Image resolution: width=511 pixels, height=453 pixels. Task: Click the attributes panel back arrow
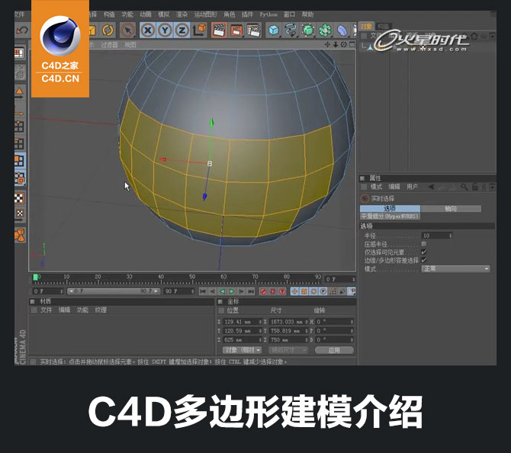431,187
